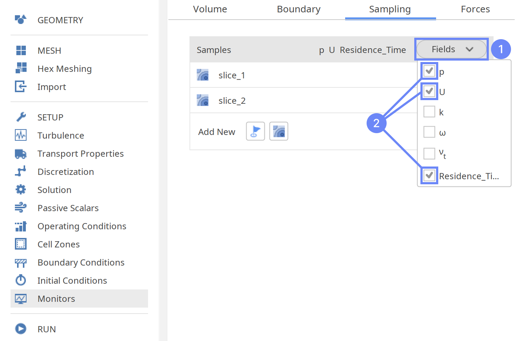
Task: Select the slice_2 sample row
Action: [x=232, y=101]
